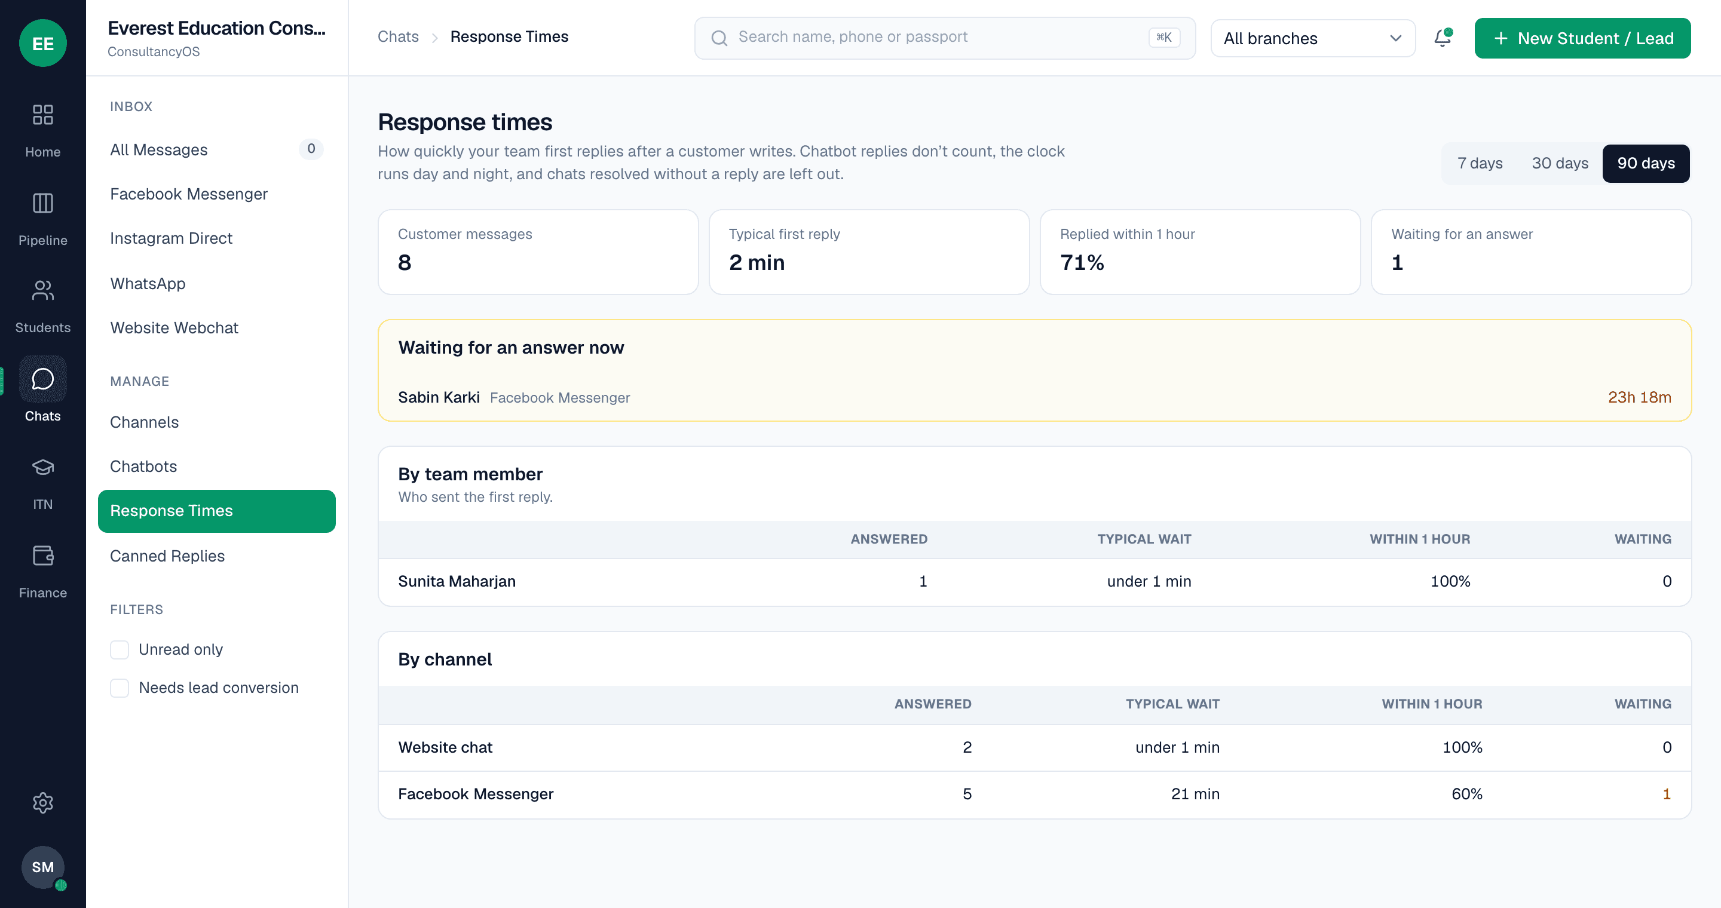The height and width of the screenshot is (908, 1721).
Task: Click the Customer messages card
Action: click(x=538, y=251)
